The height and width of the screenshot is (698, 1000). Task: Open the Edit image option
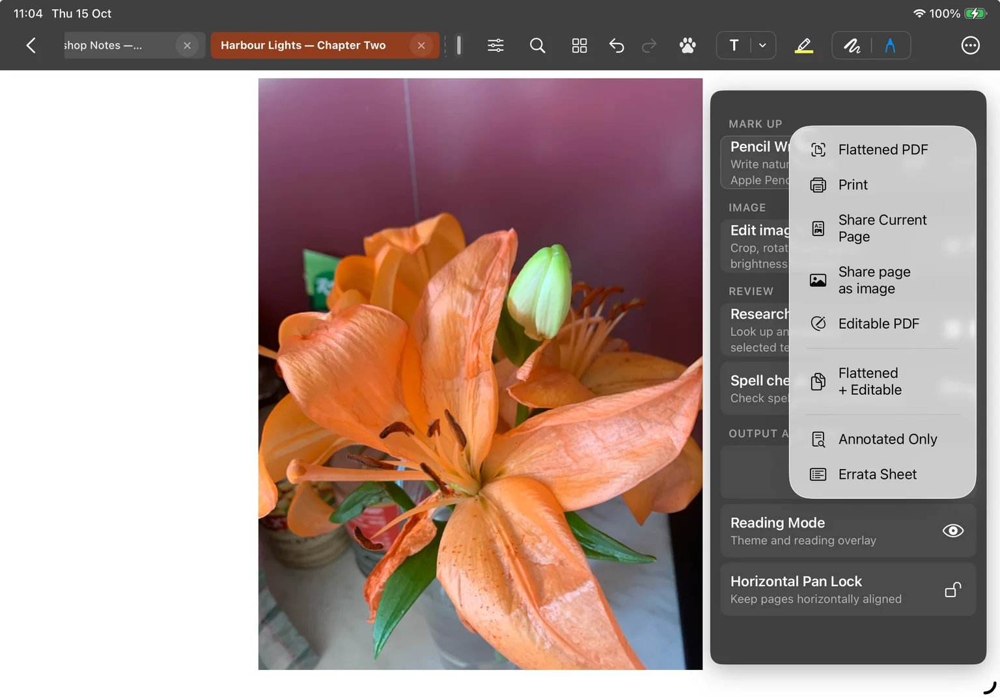pos(755,247)
